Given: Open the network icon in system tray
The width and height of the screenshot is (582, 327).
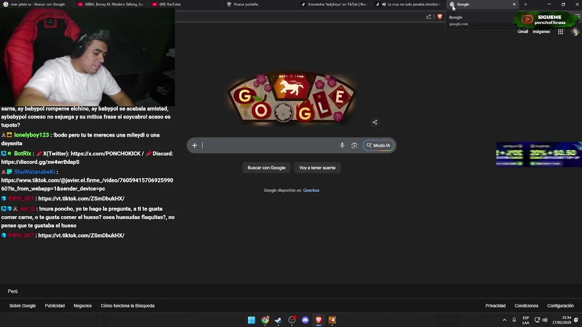Looking at the screenshot, I should 537,320.
